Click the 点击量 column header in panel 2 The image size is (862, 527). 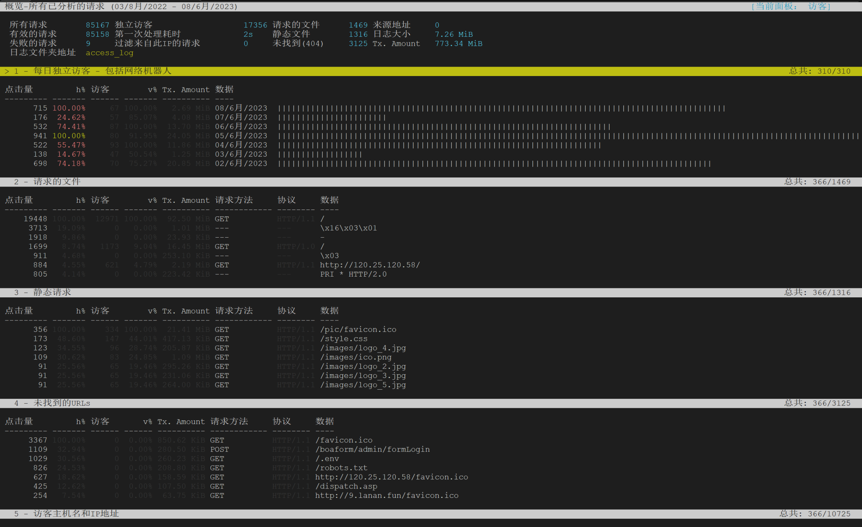[x=19, y=200]
